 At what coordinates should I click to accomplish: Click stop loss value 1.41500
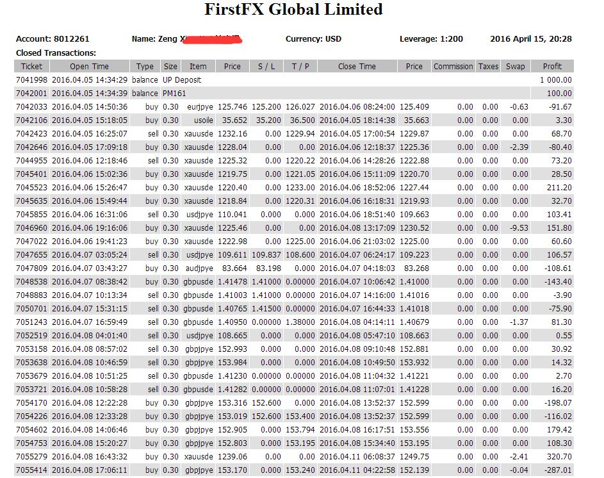pos(266,309)
